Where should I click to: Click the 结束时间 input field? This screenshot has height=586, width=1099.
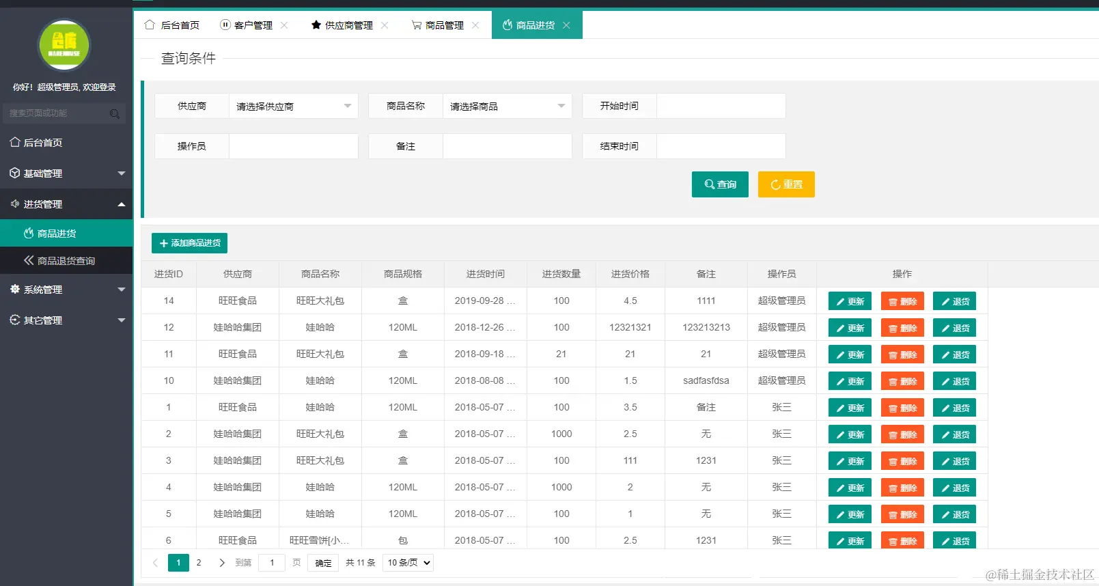click(x=721, y=146)
